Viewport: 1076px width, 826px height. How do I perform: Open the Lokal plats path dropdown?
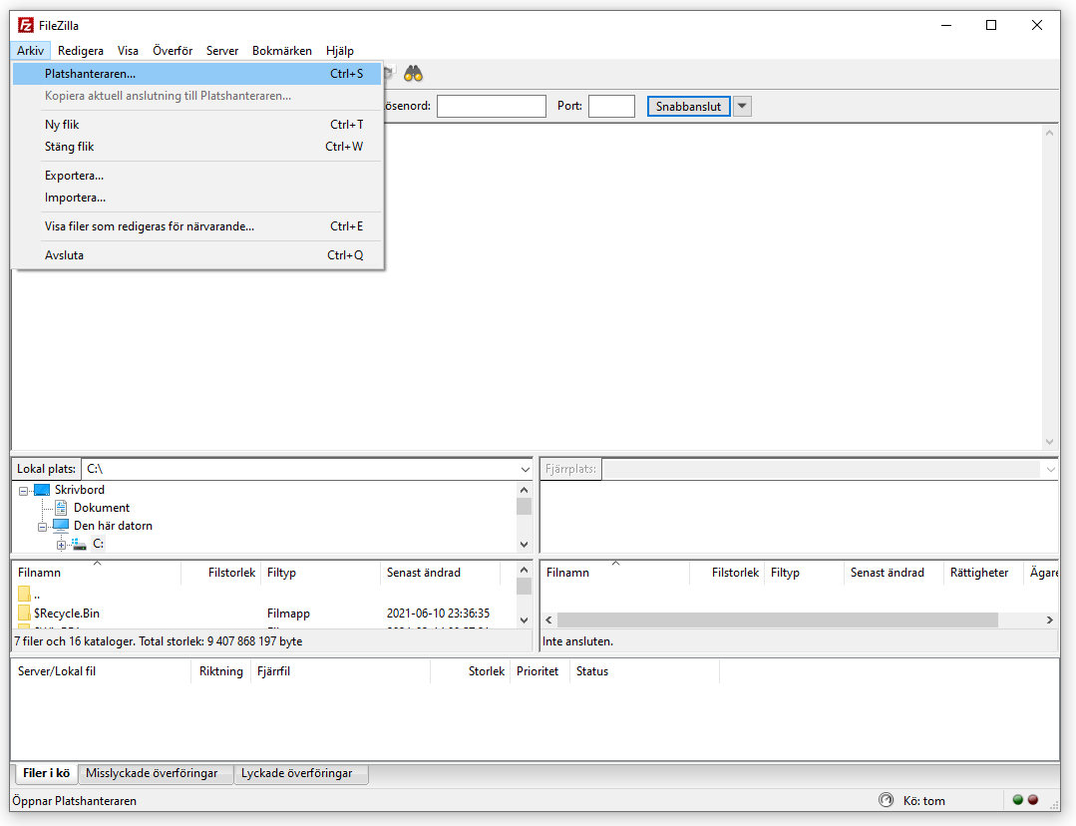coord(526,469)
